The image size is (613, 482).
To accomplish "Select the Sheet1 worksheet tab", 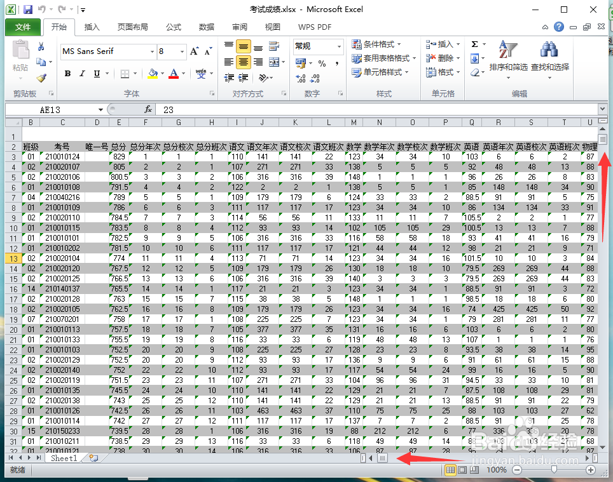I will [x=64, y=459].
